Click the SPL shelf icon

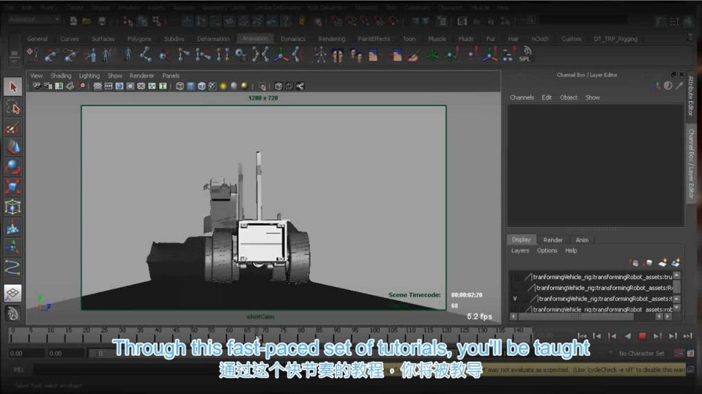(524, 55)
